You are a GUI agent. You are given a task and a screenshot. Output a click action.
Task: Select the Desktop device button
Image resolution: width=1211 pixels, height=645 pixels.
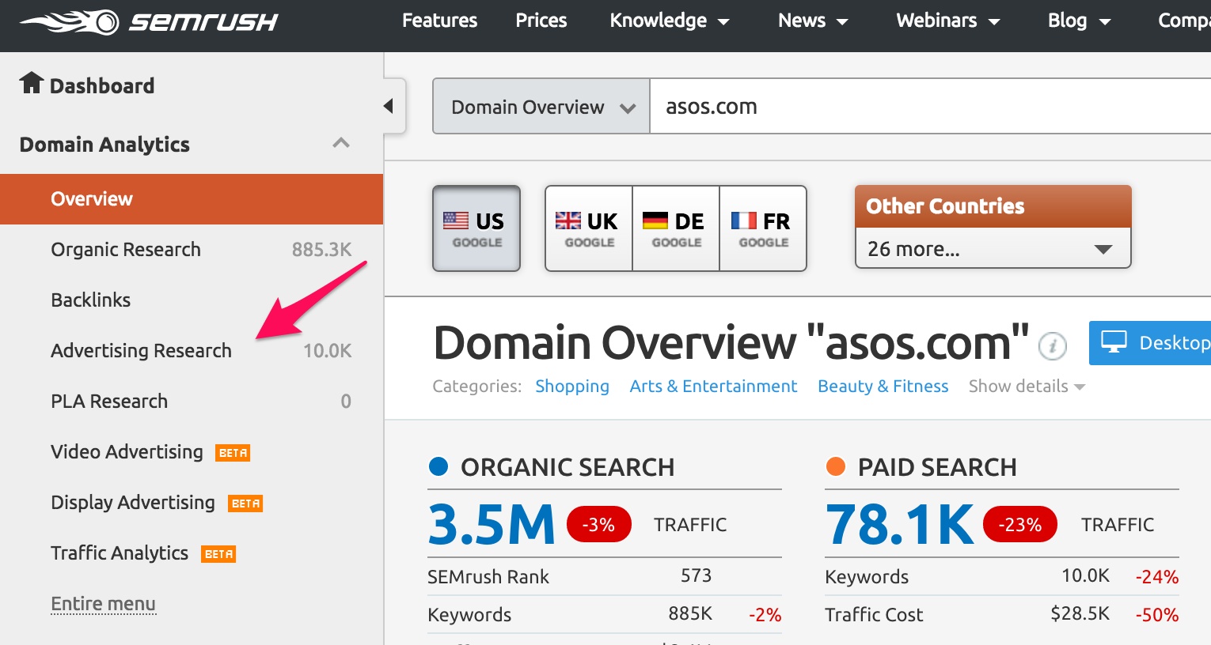(1150, 343)
